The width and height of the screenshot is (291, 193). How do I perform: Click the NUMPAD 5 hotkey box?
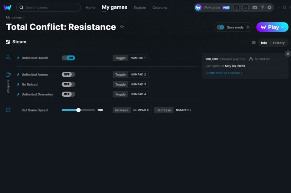tap(183, 110)
